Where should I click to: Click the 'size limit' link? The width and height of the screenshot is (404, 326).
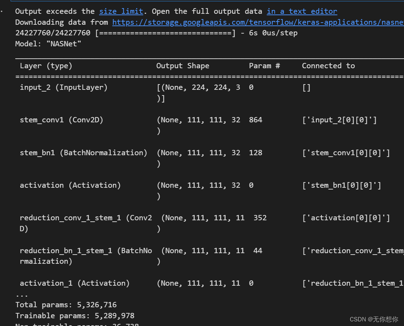click(x=121, y=11)
